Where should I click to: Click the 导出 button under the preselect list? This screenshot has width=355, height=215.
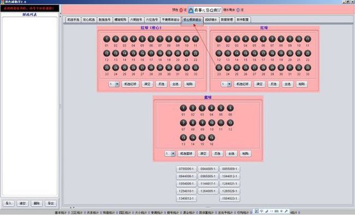coord(51,203)
